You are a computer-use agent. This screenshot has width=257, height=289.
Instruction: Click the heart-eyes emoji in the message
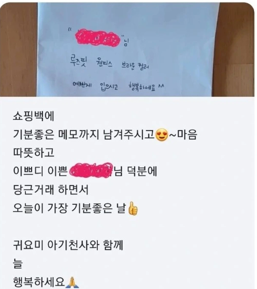162,135
